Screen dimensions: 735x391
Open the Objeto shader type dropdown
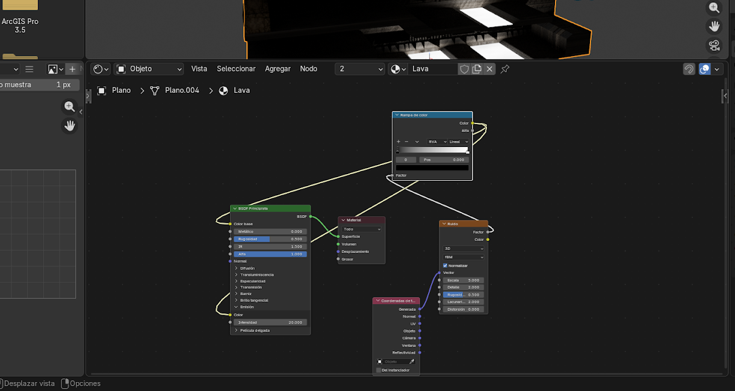click(x=149, y=69)
